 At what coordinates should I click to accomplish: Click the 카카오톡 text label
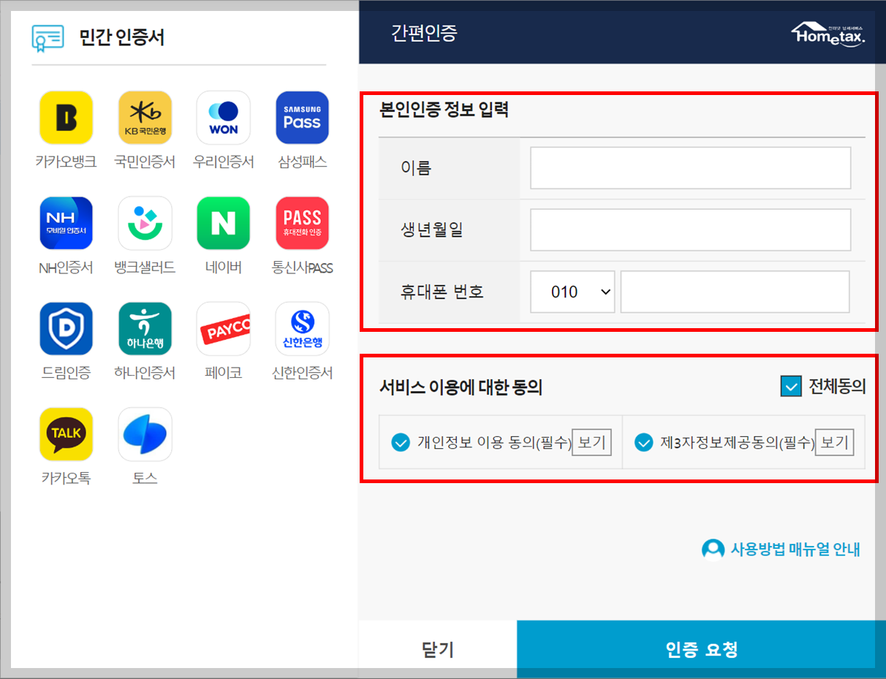click(x=66, y=479)
